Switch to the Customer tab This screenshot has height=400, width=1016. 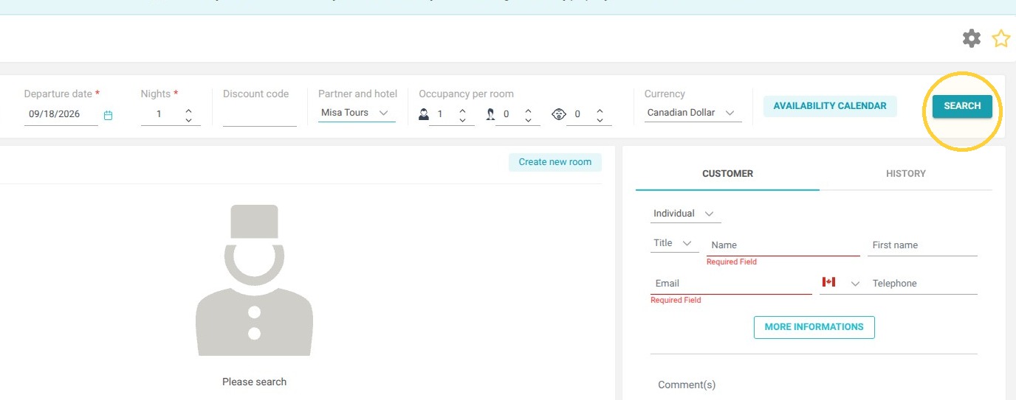click(x=727, y=174)
